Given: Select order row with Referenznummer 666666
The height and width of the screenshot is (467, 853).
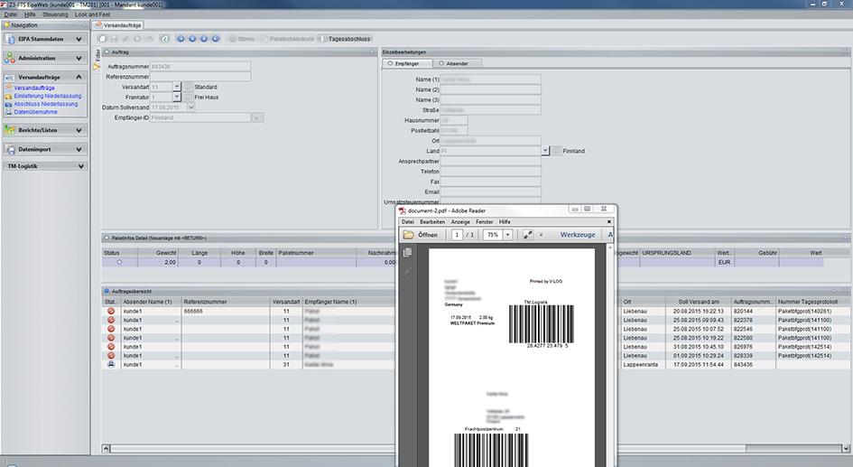Looking at the screenshot, I should [x=250, y=312].
